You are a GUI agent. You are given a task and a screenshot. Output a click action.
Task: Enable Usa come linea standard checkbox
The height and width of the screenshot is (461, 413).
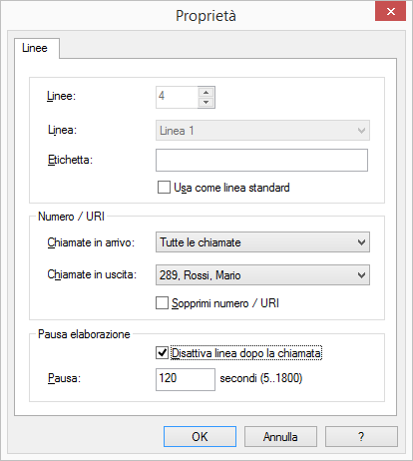[164, 188]
